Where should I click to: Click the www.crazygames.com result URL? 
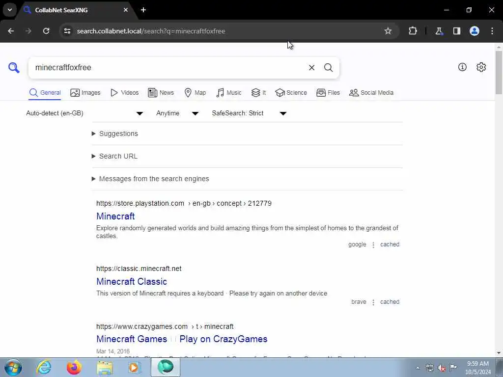165,326
